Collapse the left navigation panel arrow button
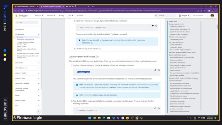222x125 pixels. [39, 111]
